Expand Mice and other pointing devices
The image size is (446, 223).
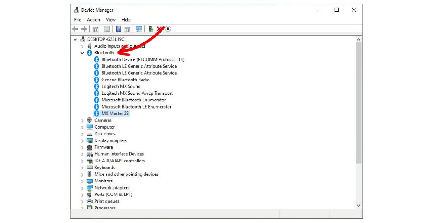pyautogui.click(x=83, y=174)
